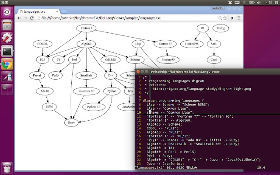This screenshot has width=280, height=175.
Task: Select the languages.txt tab
Action: (x=38, y=12)
